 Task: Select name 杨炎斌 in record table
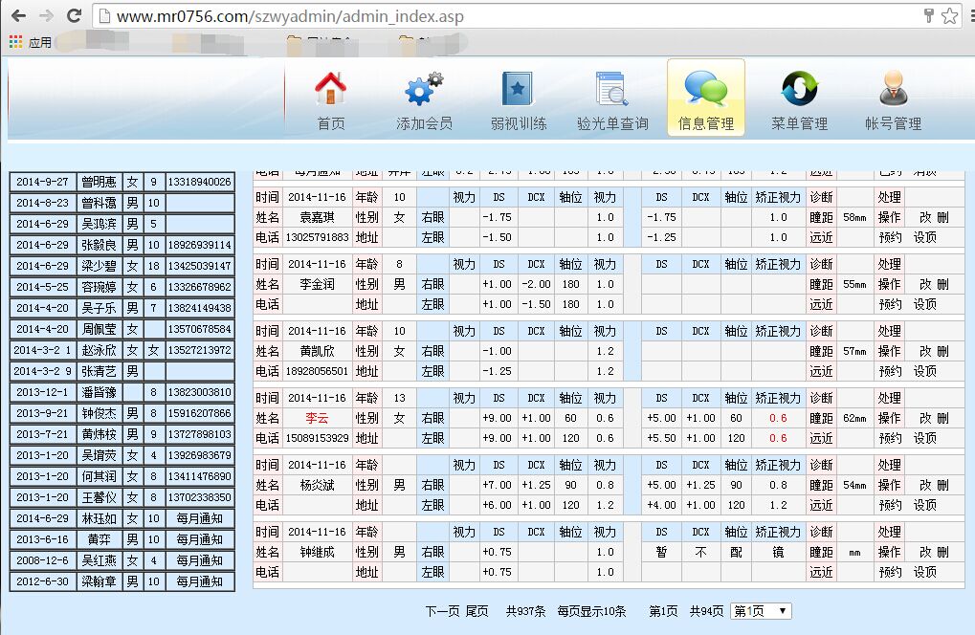(317, 485)
